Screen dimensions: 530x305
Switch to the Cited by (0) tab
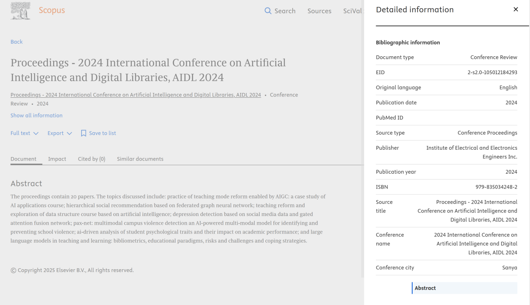pyautogui.click(x=92, y=159)
